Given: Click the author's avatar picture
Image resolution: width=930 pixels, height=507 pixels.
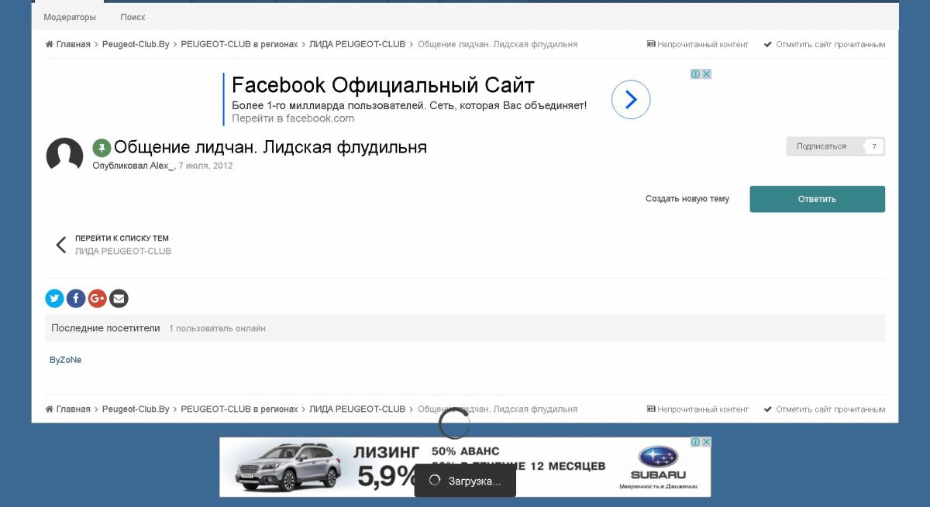Looking at the screenshot, I should click(x=64, y=156).
